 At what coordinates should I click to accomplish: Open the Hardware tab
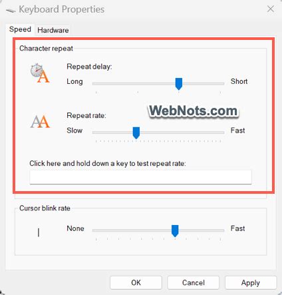click(53, 30)
